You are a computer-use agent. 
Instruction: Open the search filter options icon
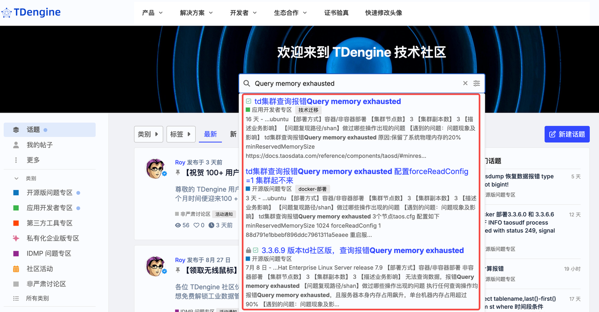(476, 83)
